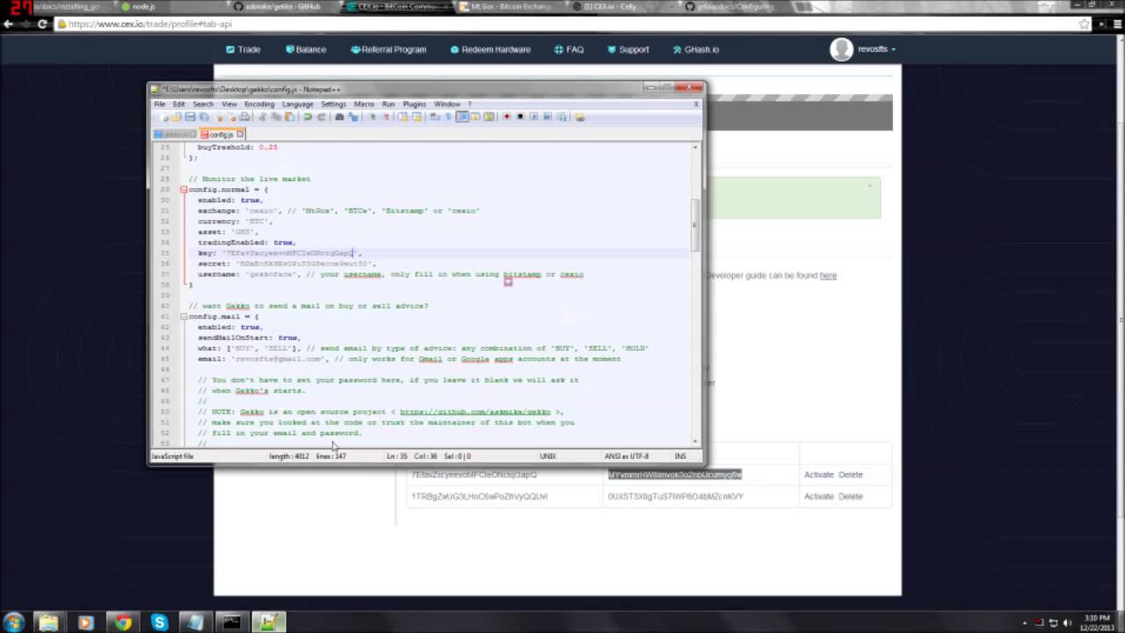The image size is (1125, 633).
Task: Save config.js with the Save toolbar icon
Action: click(190, 117)
